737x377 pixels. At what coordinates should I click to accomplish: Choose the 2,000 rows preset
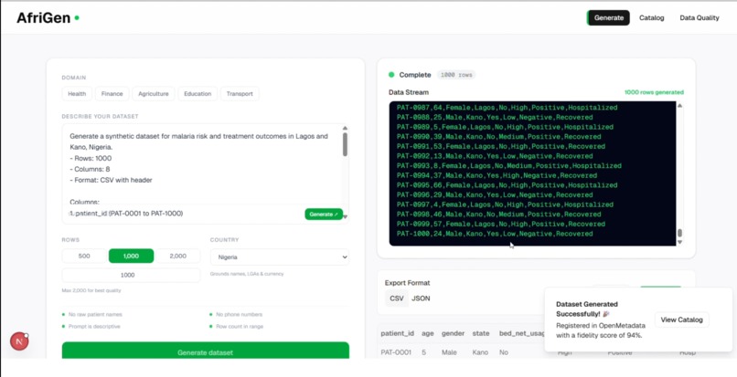(x=177, y=256)
